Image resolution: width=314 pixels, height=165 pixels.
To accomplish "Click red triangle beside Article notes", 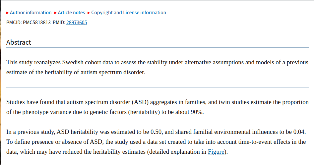I will 55,13.
